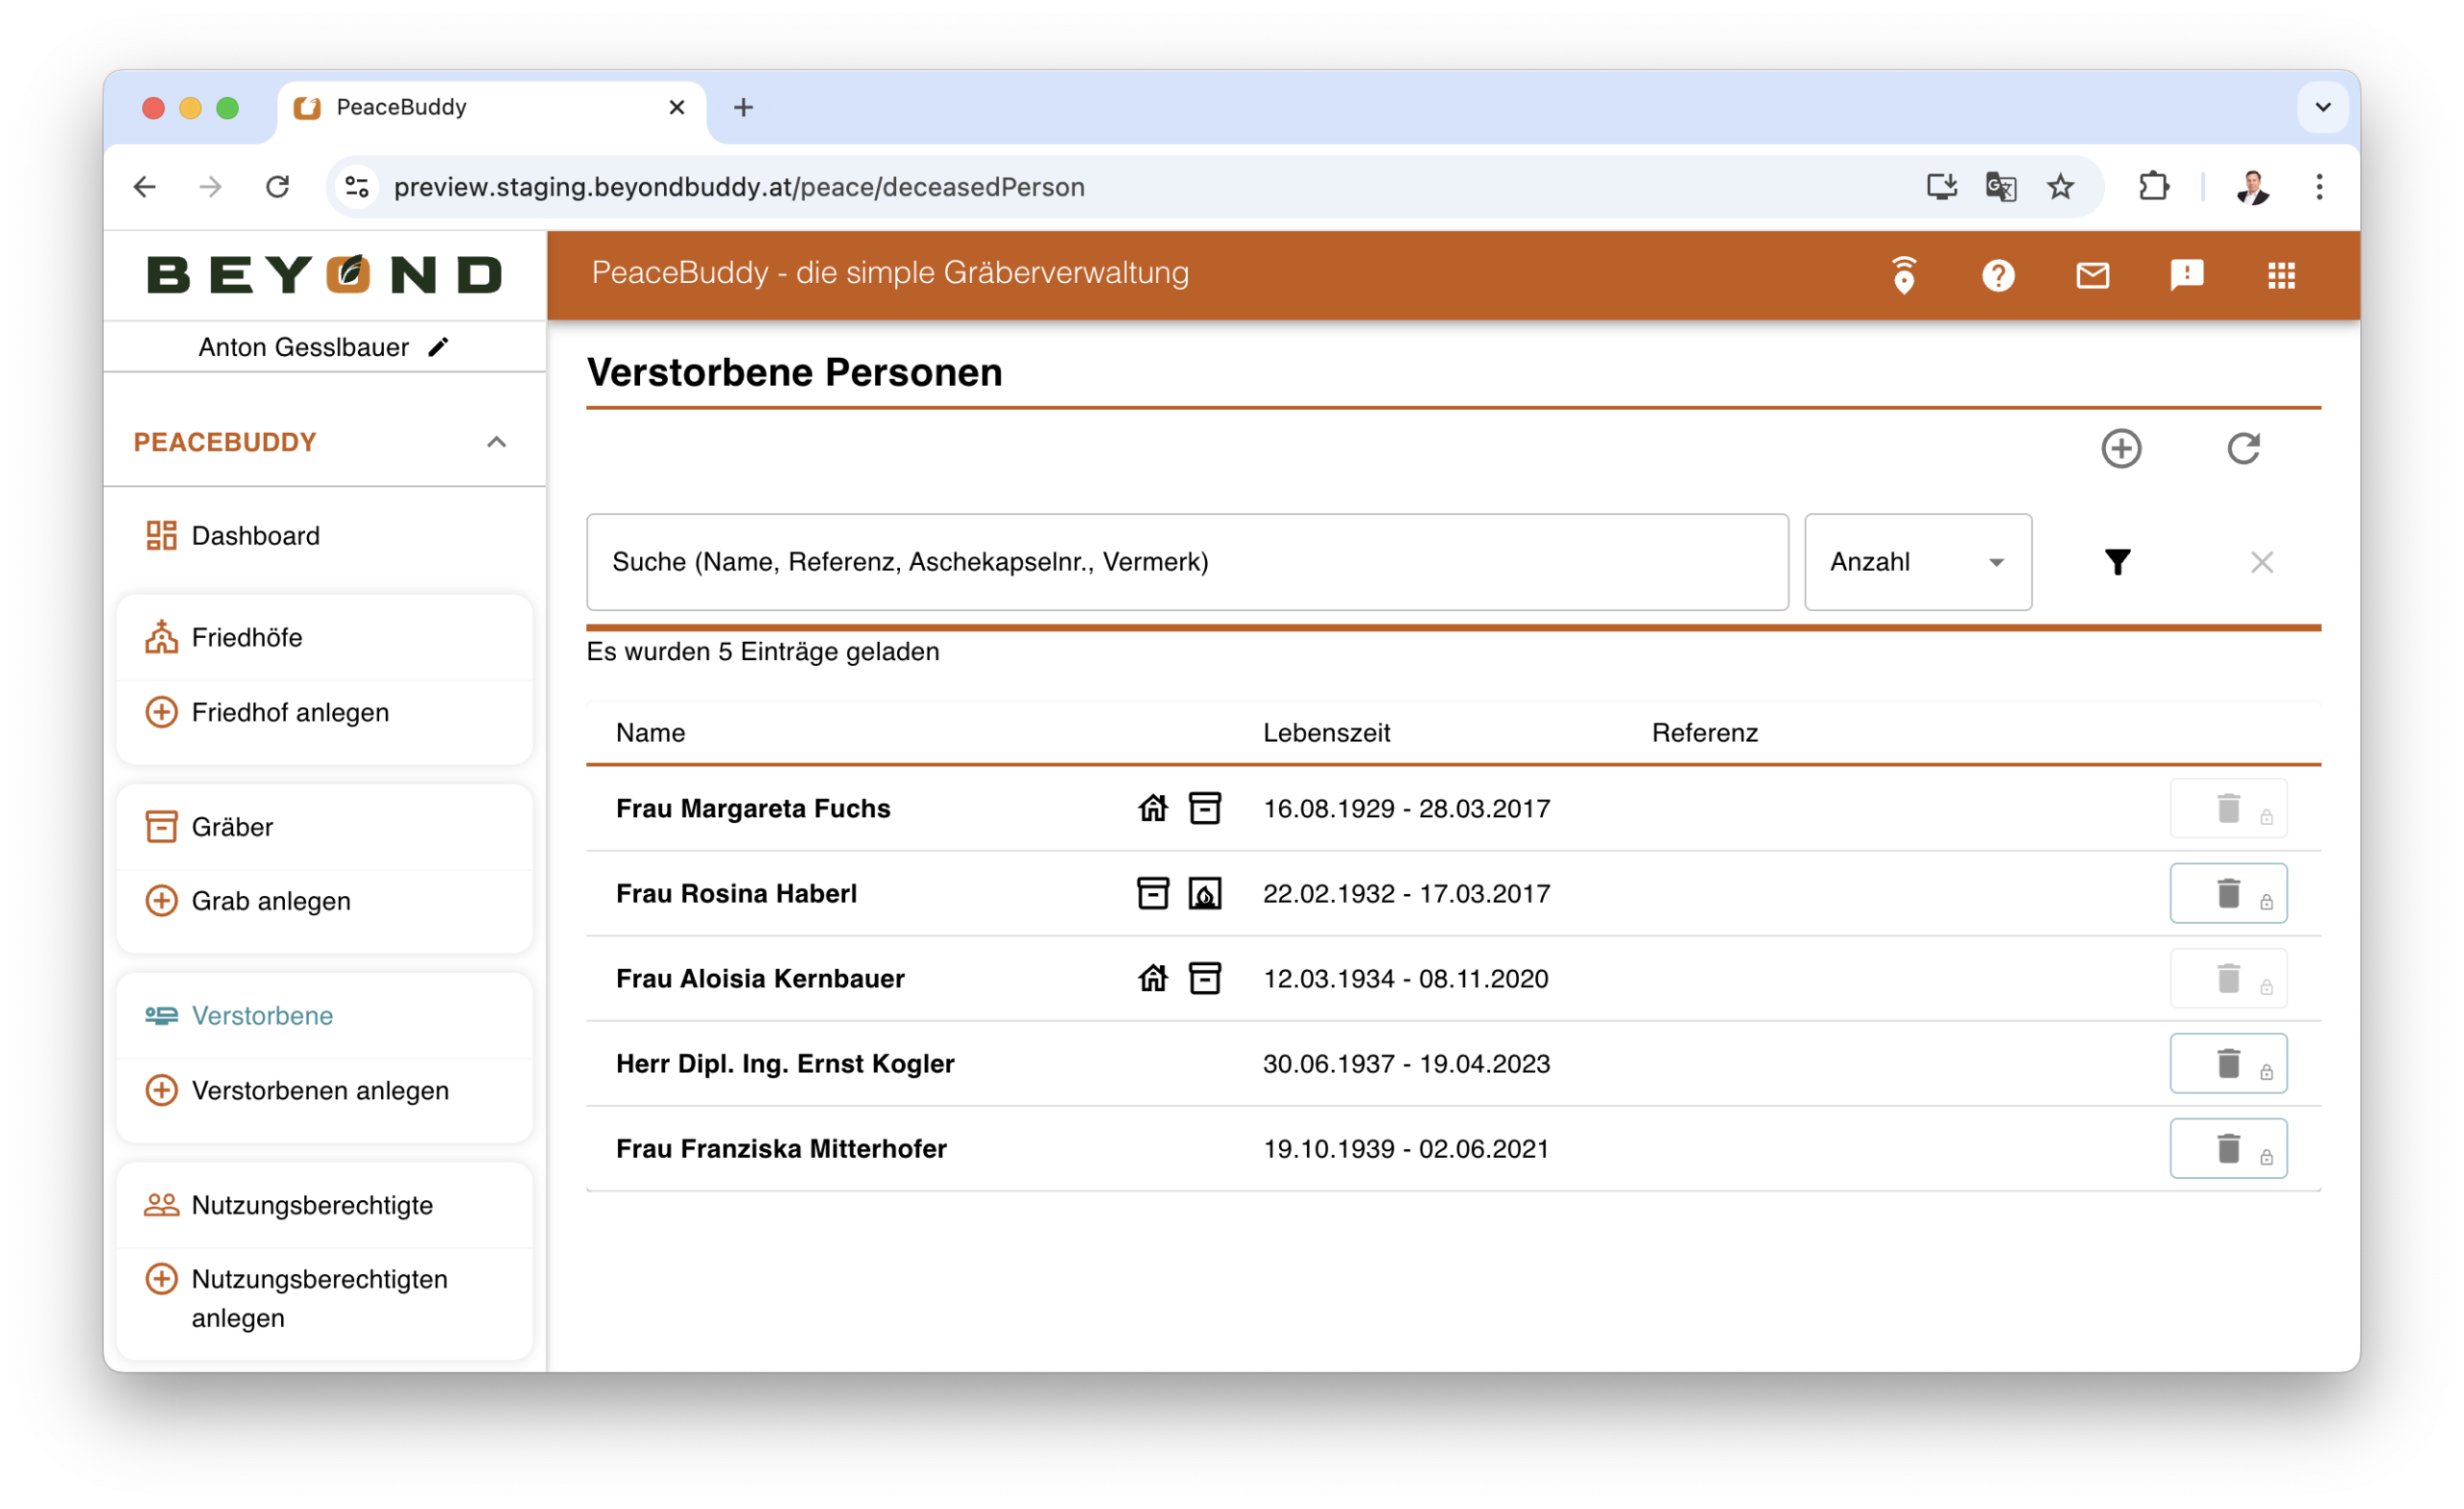The image size is (2464, 1509).
Task: Click Verstorbenen anlegen link
Action: tap(320, 1090)
